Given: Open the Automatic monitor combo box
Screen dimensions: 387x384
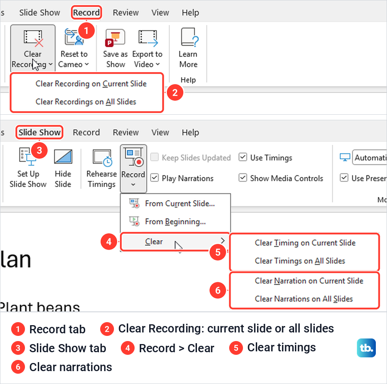Looking at the screenshot, I should pyautogui.click(x=369, y=157).
